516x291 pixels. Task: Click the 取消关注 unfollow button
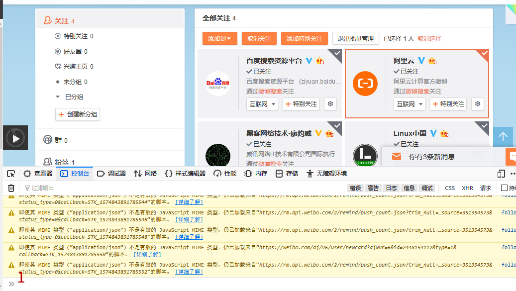pos(259,38)
